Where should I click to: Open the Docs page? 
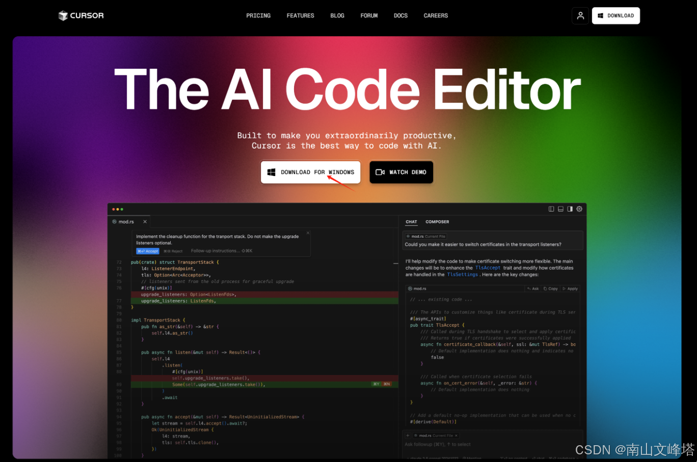pos(400,16)
